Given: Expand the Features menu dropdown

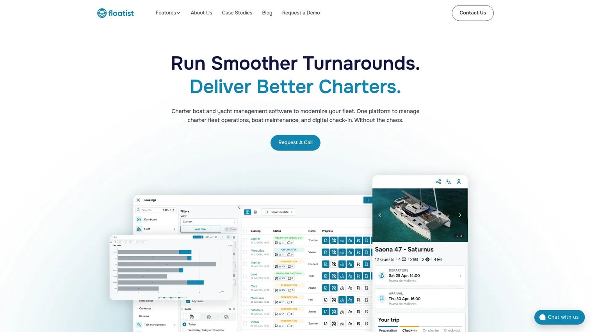Looking at the screenshot, I should (168, 13).
